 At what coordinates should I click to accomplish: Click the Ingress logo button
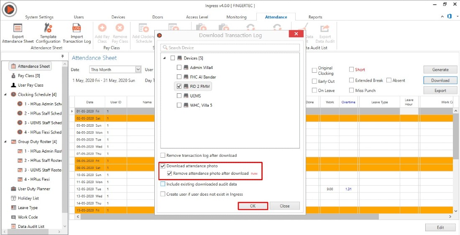[x=9, y=10]
